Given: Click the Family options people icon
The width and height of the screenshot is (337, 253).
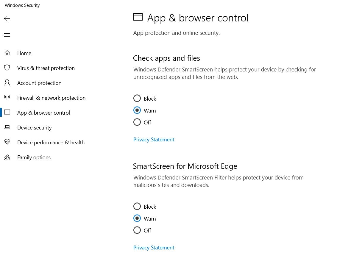Looking at the screenshot, I should (7, 157).
